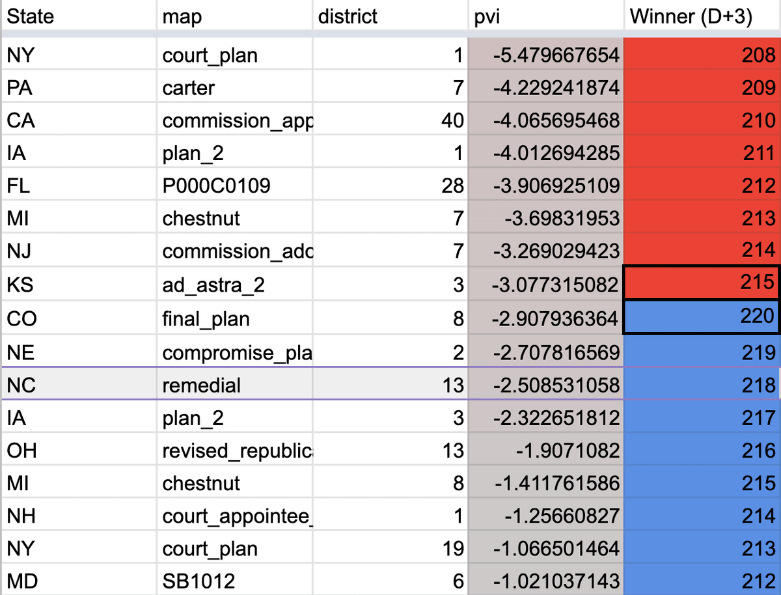Click the State column header
The width and height of the screenshot is (781, 595).
coord(78,16)
